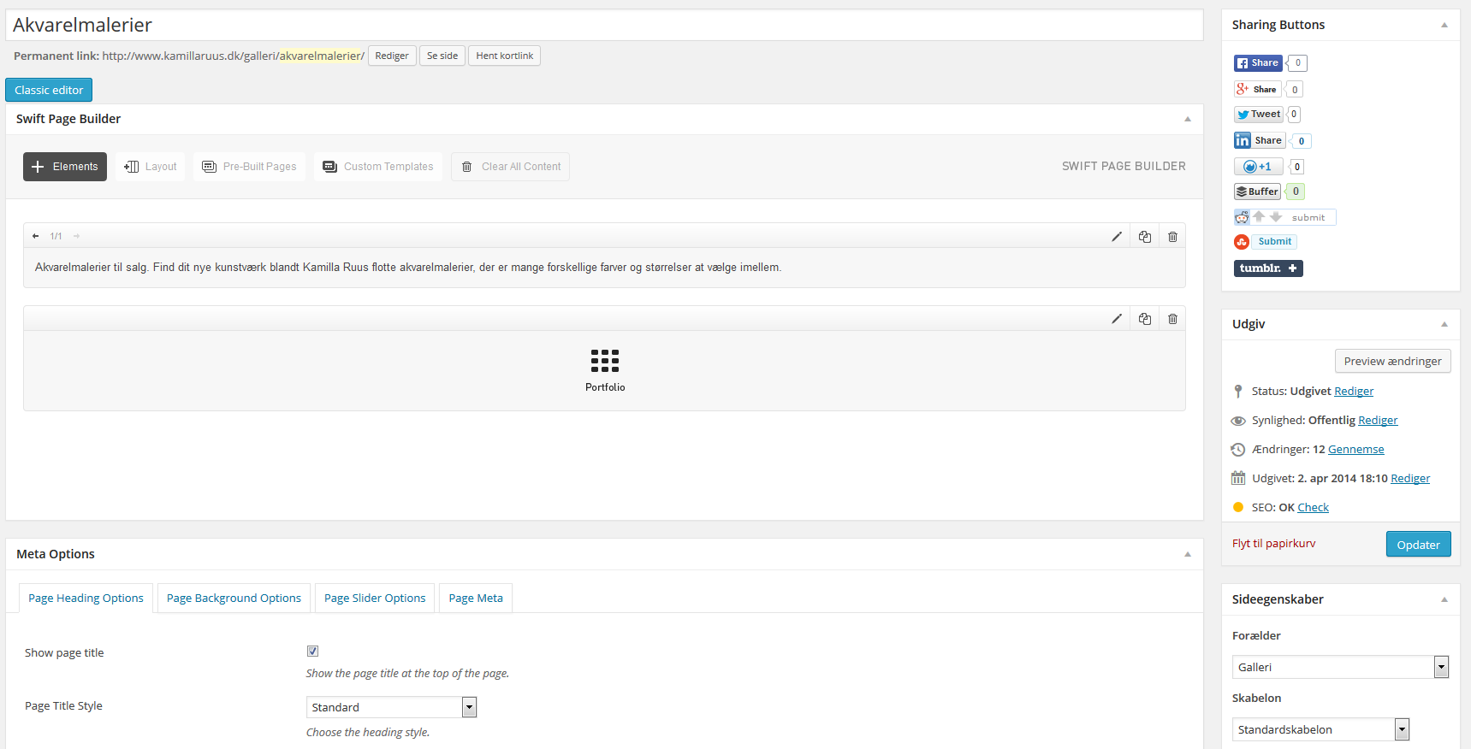Delete the Portfolio element via trash icon

point(1172,319)
